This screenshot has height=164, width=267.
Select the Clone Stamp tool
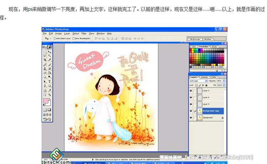pyautogui.click(x=45, y=69)
